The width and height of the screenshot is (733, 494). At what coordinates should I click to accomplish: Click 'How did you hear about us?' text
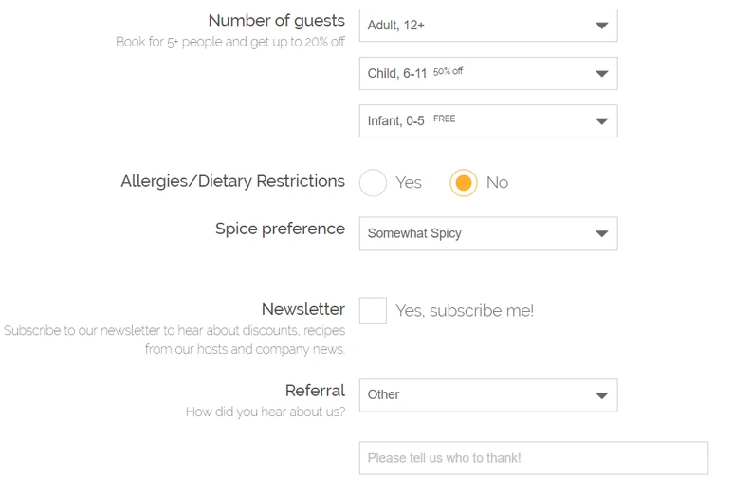point(266,412)
